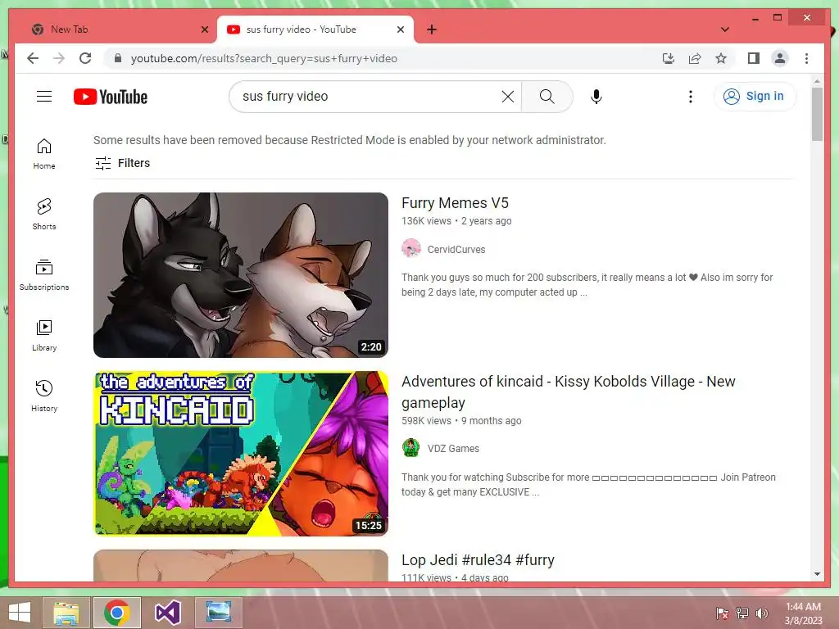Click the '598K views' metadata text
839x629 pixels.
click(x=426, y=420)
